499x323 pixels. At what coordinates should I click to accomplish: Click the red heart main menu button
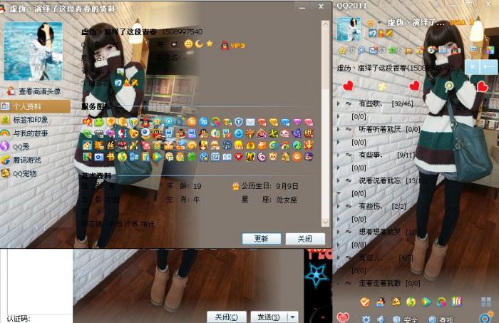(343, 317)
